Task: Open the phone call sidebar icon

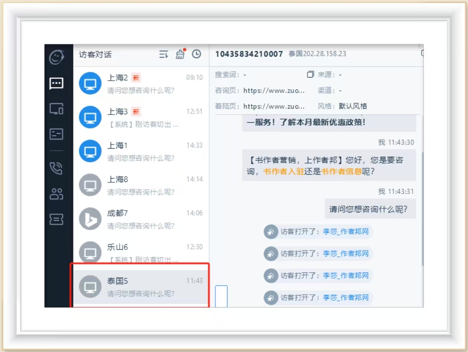Action: 57,168
